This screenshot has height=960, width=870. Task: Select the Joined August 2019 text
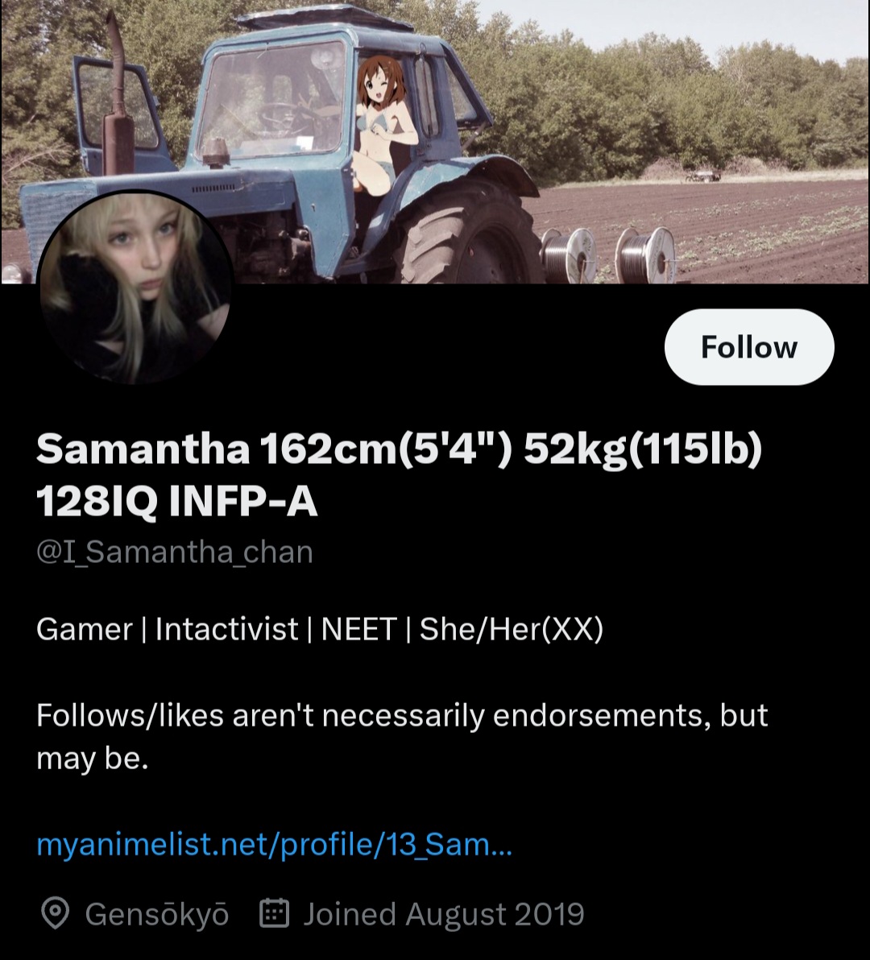(x=444, y=914)
